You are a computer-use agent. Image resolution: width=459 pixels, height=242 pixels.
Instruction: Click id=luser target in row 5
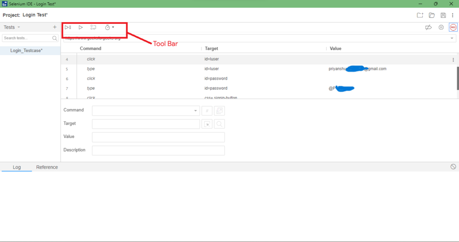(212, 69)
